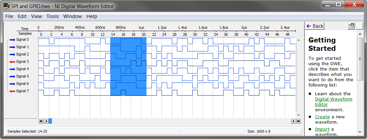367x139 pixels.
Task: Follow the Import waveform link
Action: coord(322,129)
